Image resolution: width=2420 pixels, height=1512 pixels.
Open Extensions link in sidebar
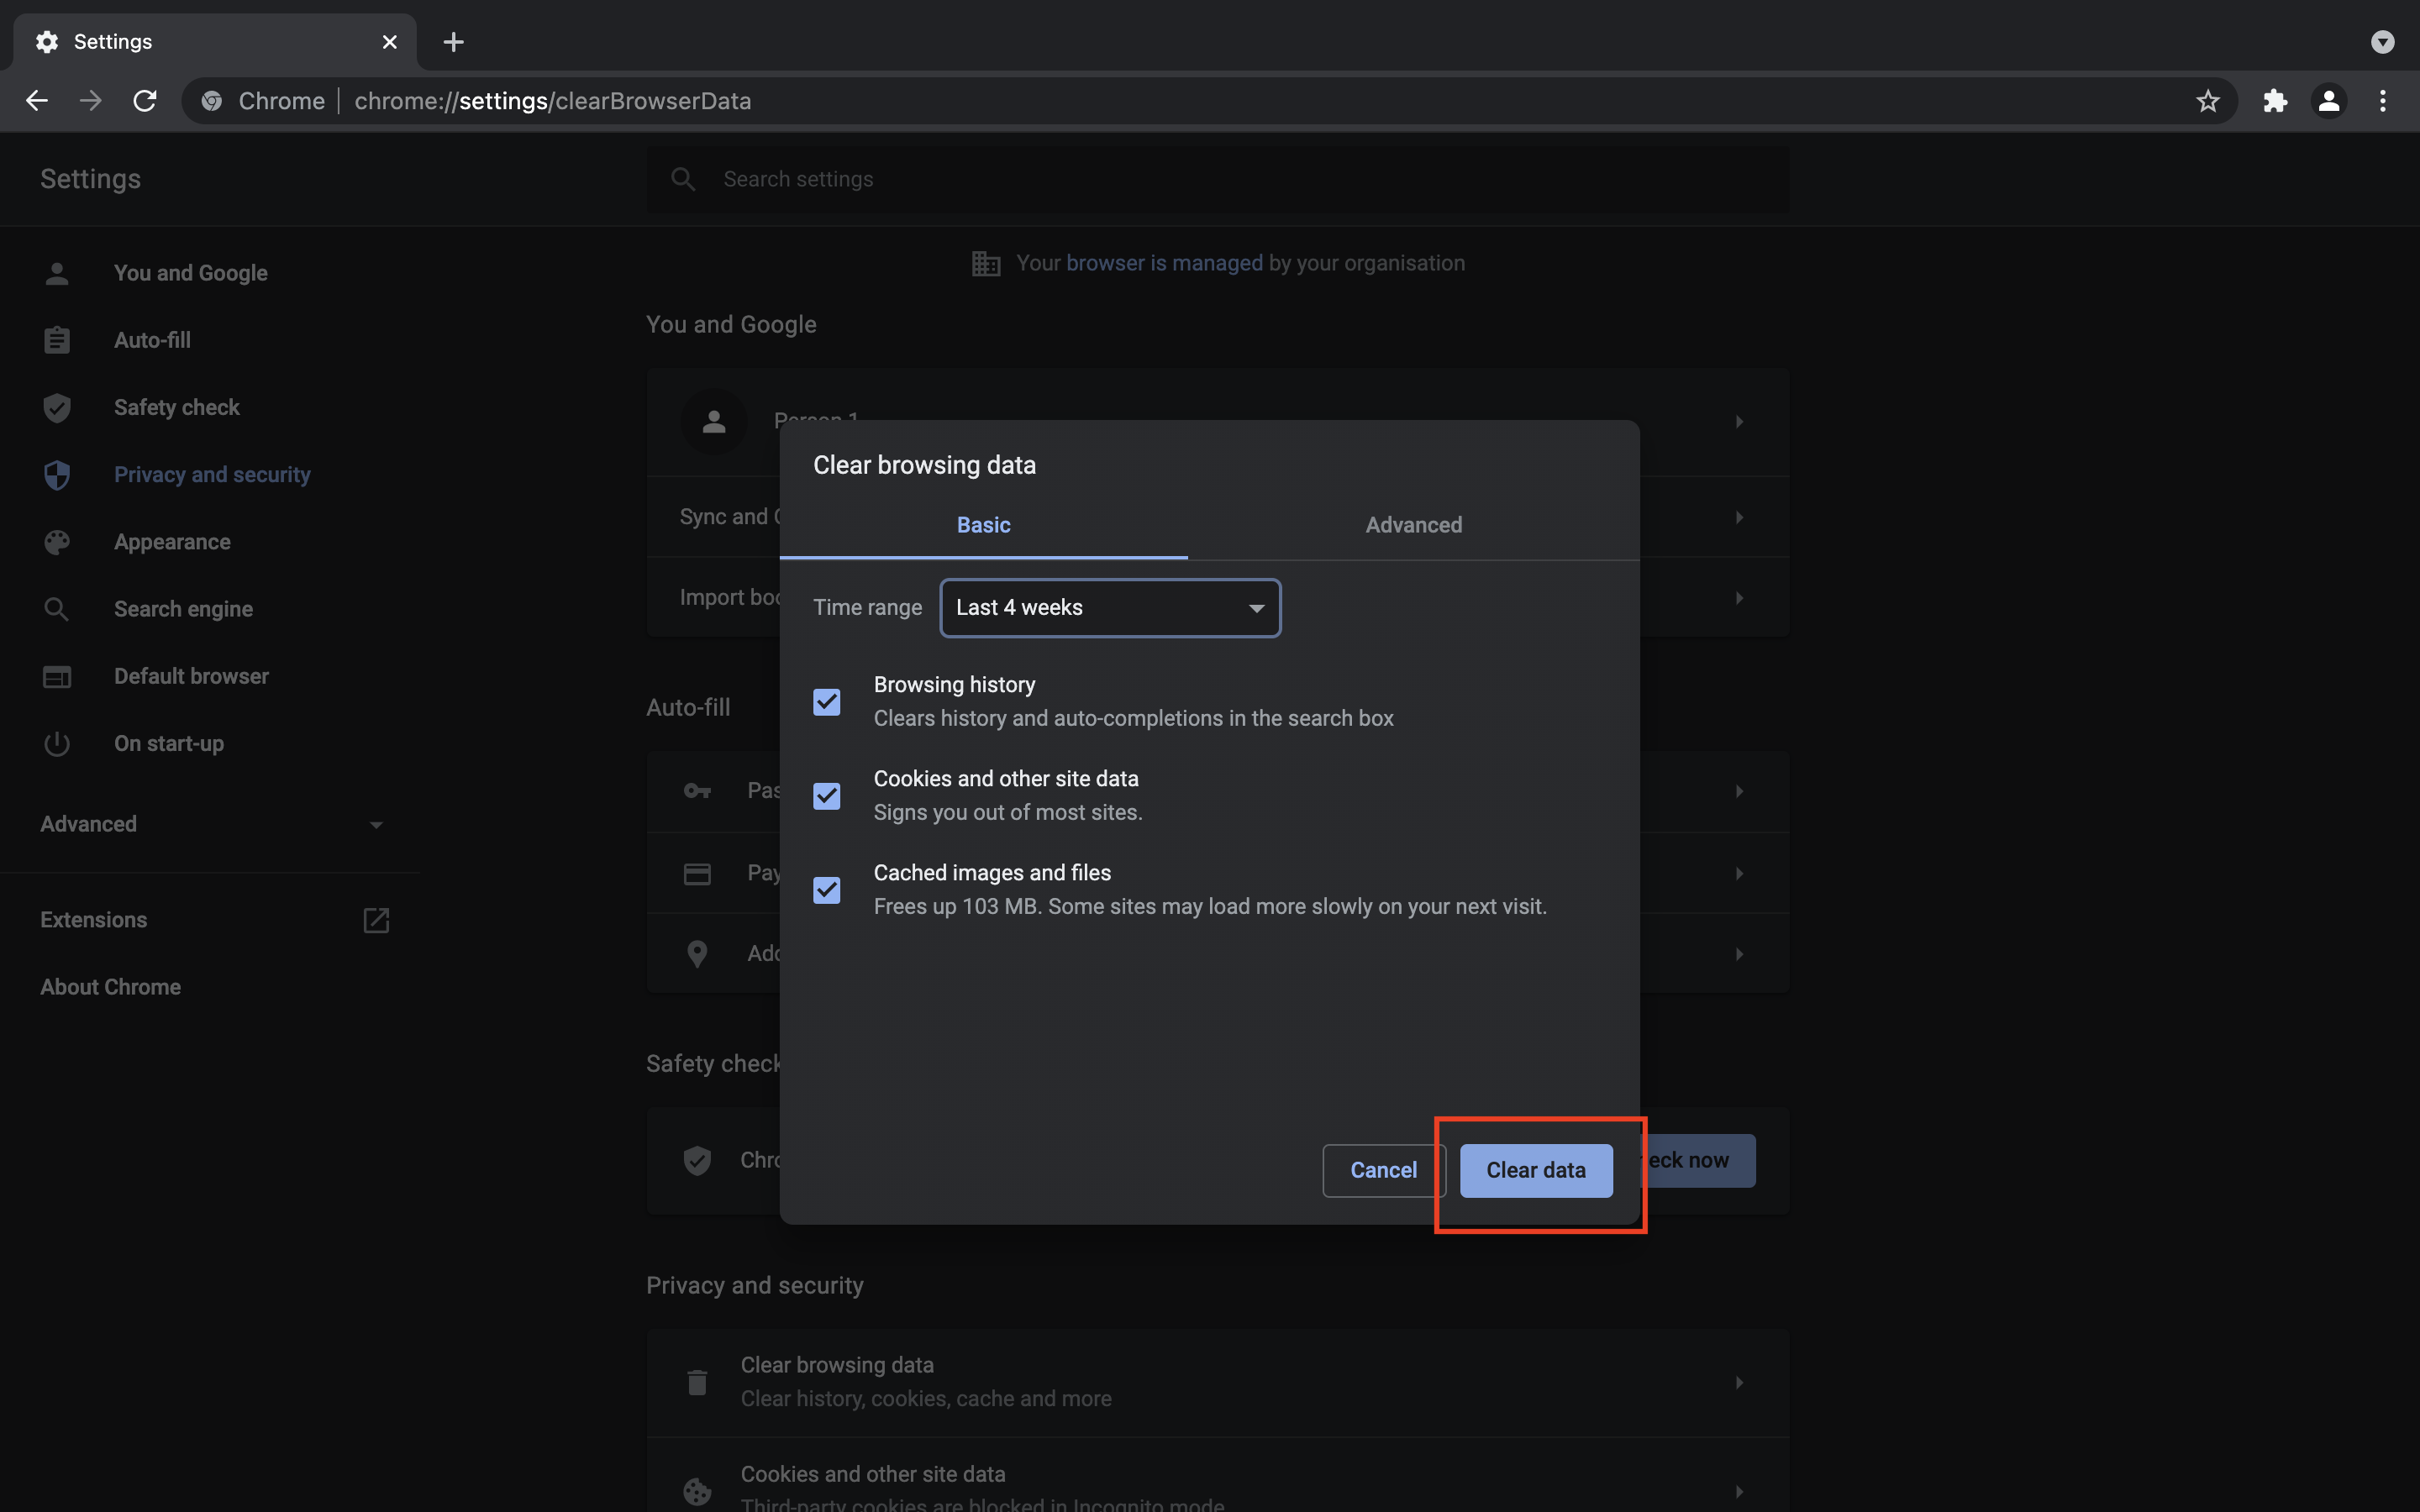coord(93,920)
